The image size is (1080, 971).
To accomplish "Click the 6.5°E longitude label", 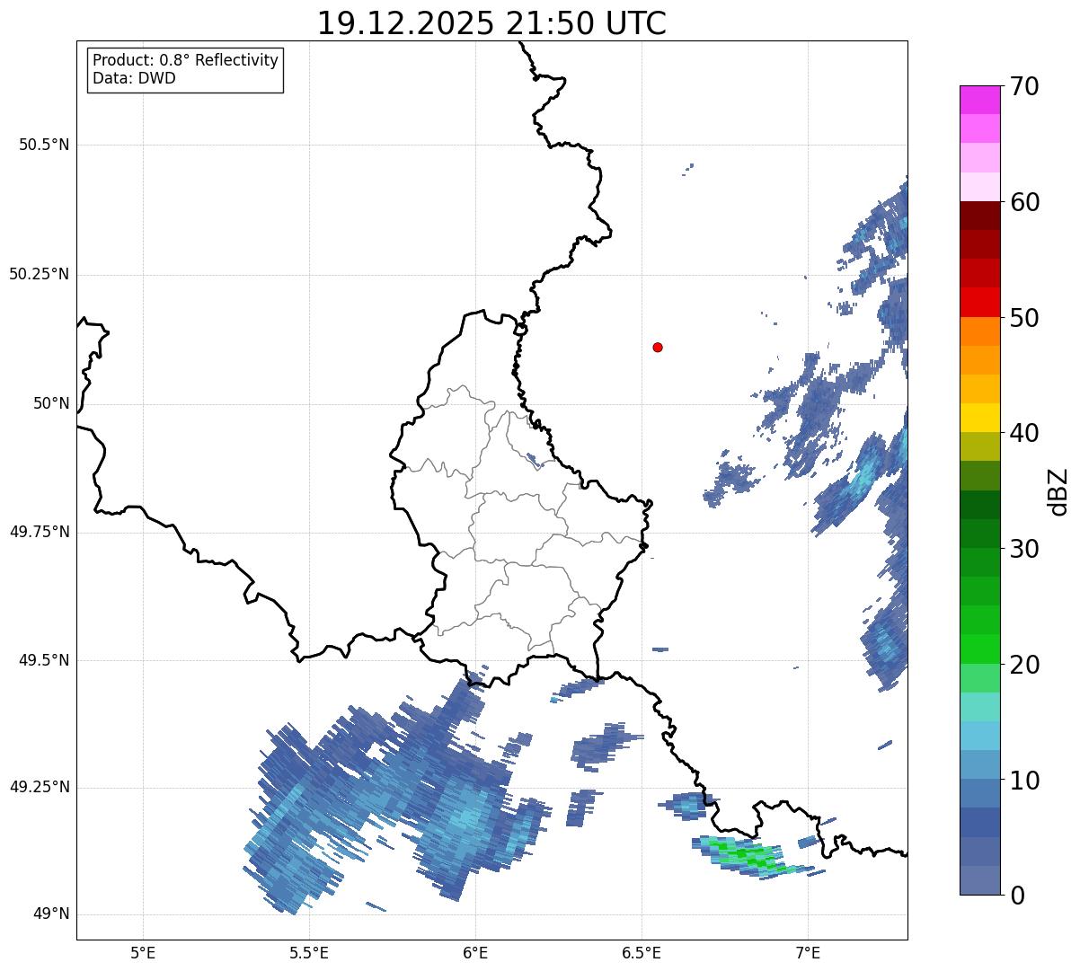I will (x=642, y=952).
